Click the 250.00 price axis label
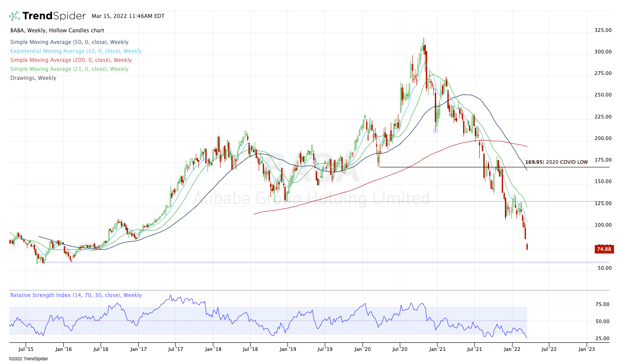 pyautogui.click(x=602, y=95)
